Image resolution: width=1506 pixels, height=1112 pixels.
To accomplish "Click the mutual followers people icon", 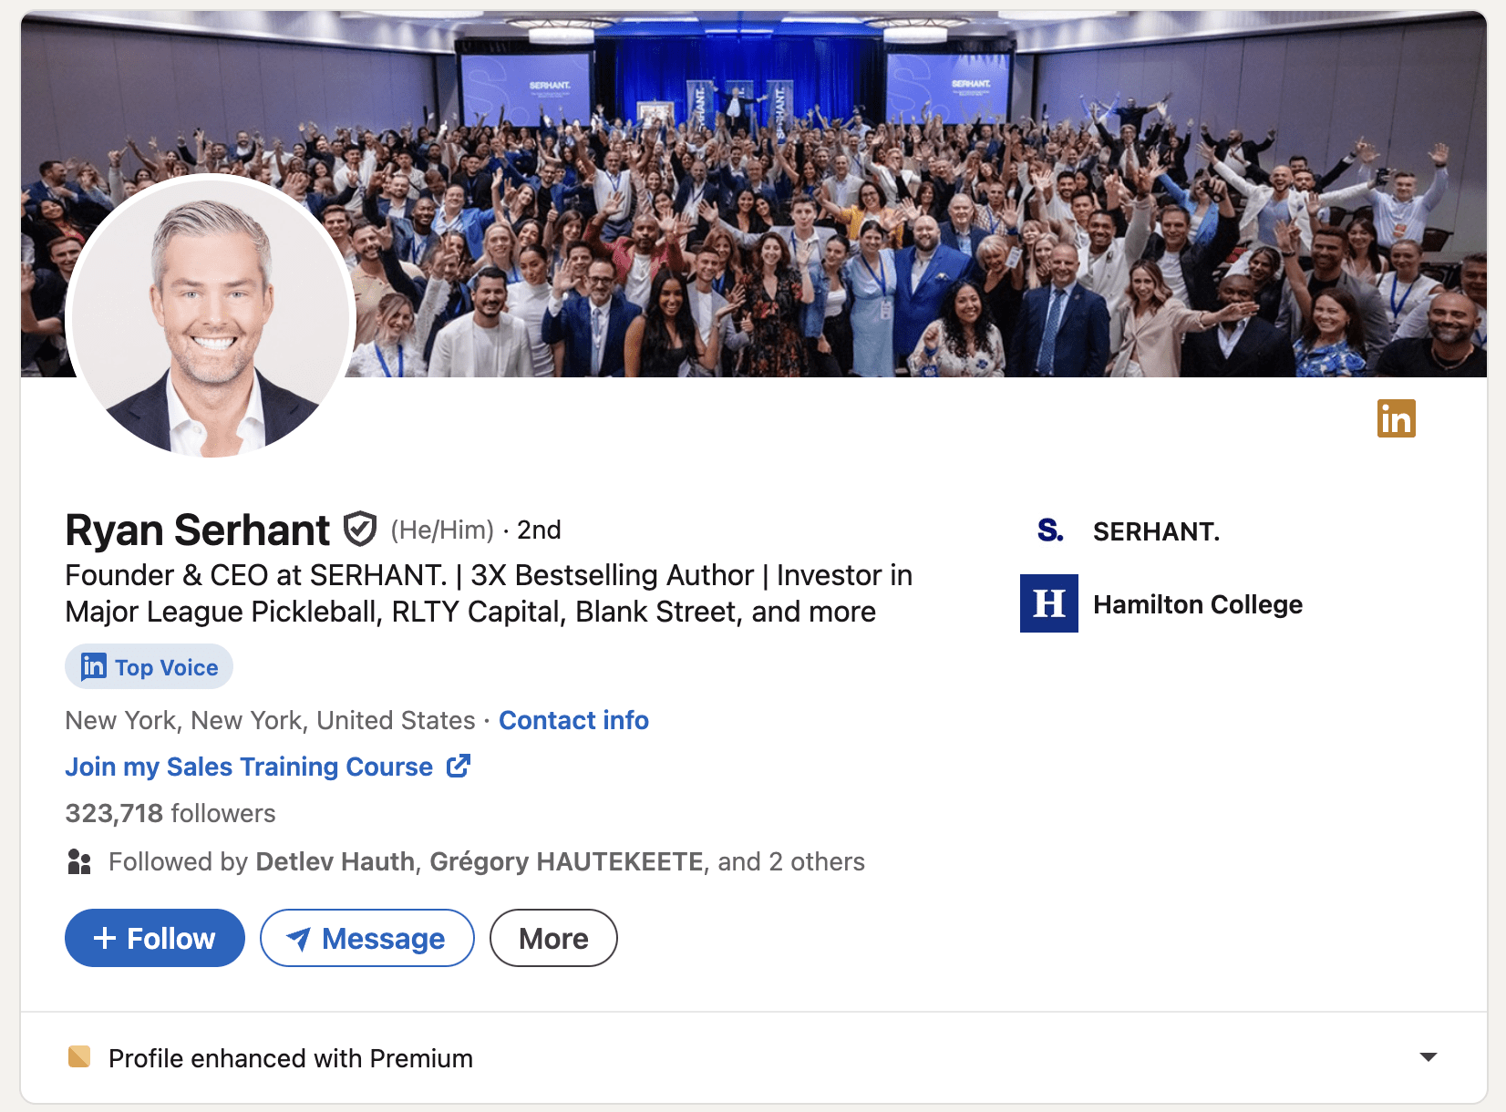I will pos(79,861).
